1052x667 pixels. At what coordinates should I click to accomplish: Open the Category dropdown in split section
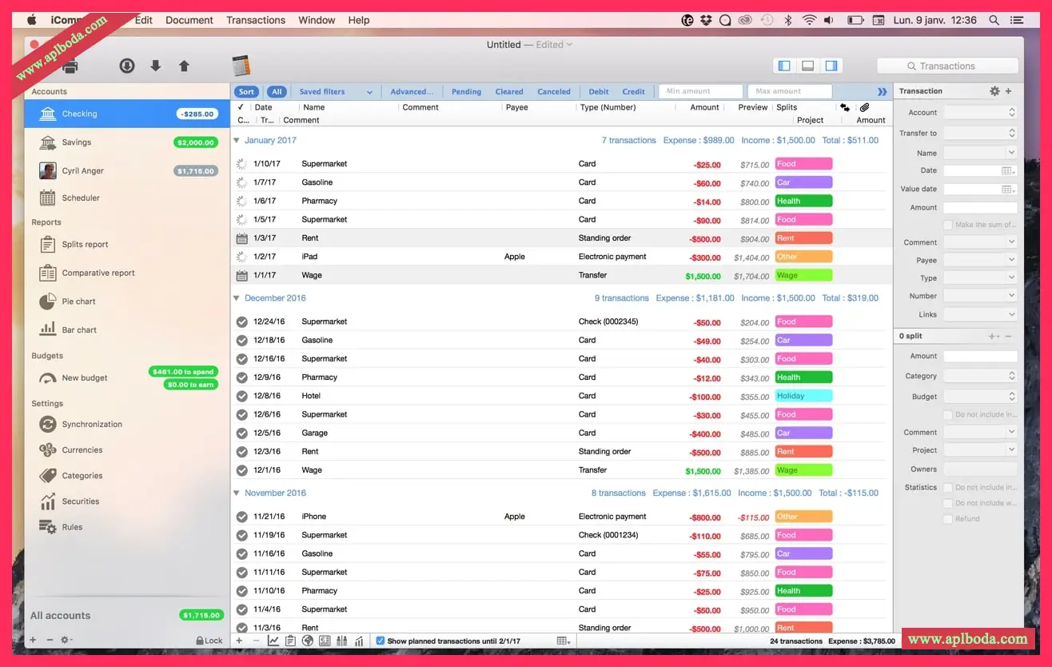click(x=980, y=376)
